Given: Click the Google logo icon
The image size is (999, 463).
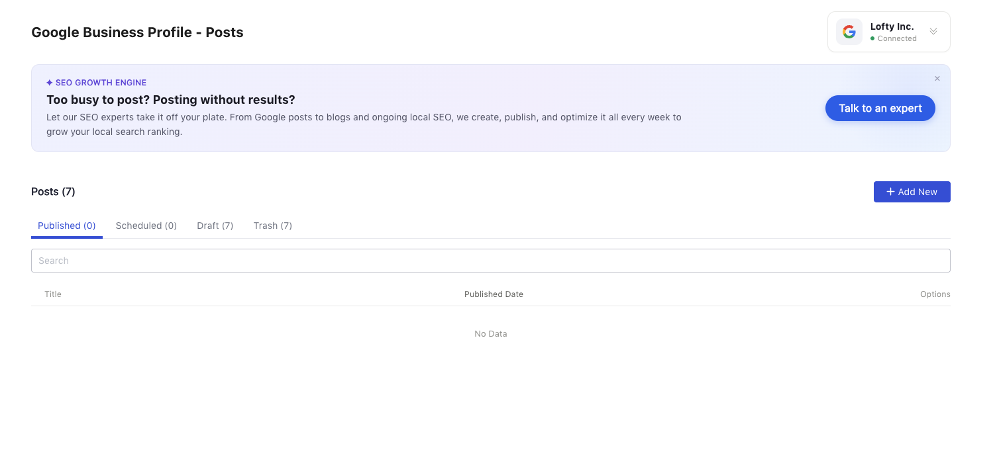Looking at the screenshot, I should tap(849, 32).
